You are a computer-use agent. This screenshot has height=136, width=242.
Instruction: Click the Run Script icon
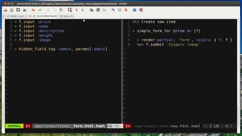pos(104,10)
